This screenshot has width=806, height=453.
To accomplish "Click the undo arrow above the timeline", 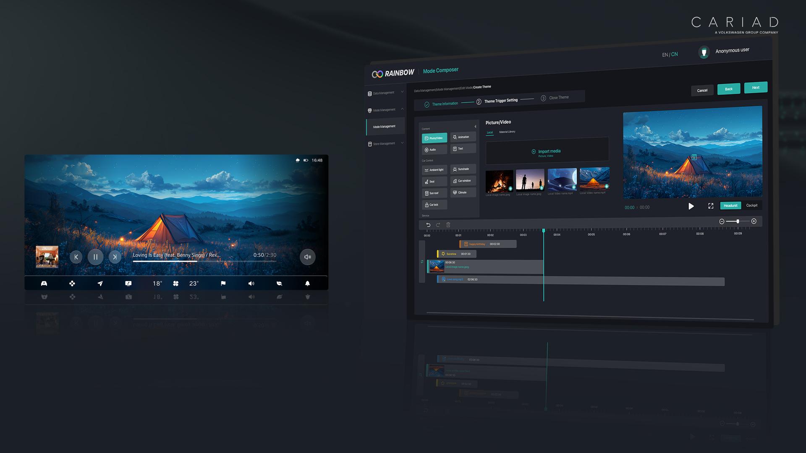I will pos(428,225).
